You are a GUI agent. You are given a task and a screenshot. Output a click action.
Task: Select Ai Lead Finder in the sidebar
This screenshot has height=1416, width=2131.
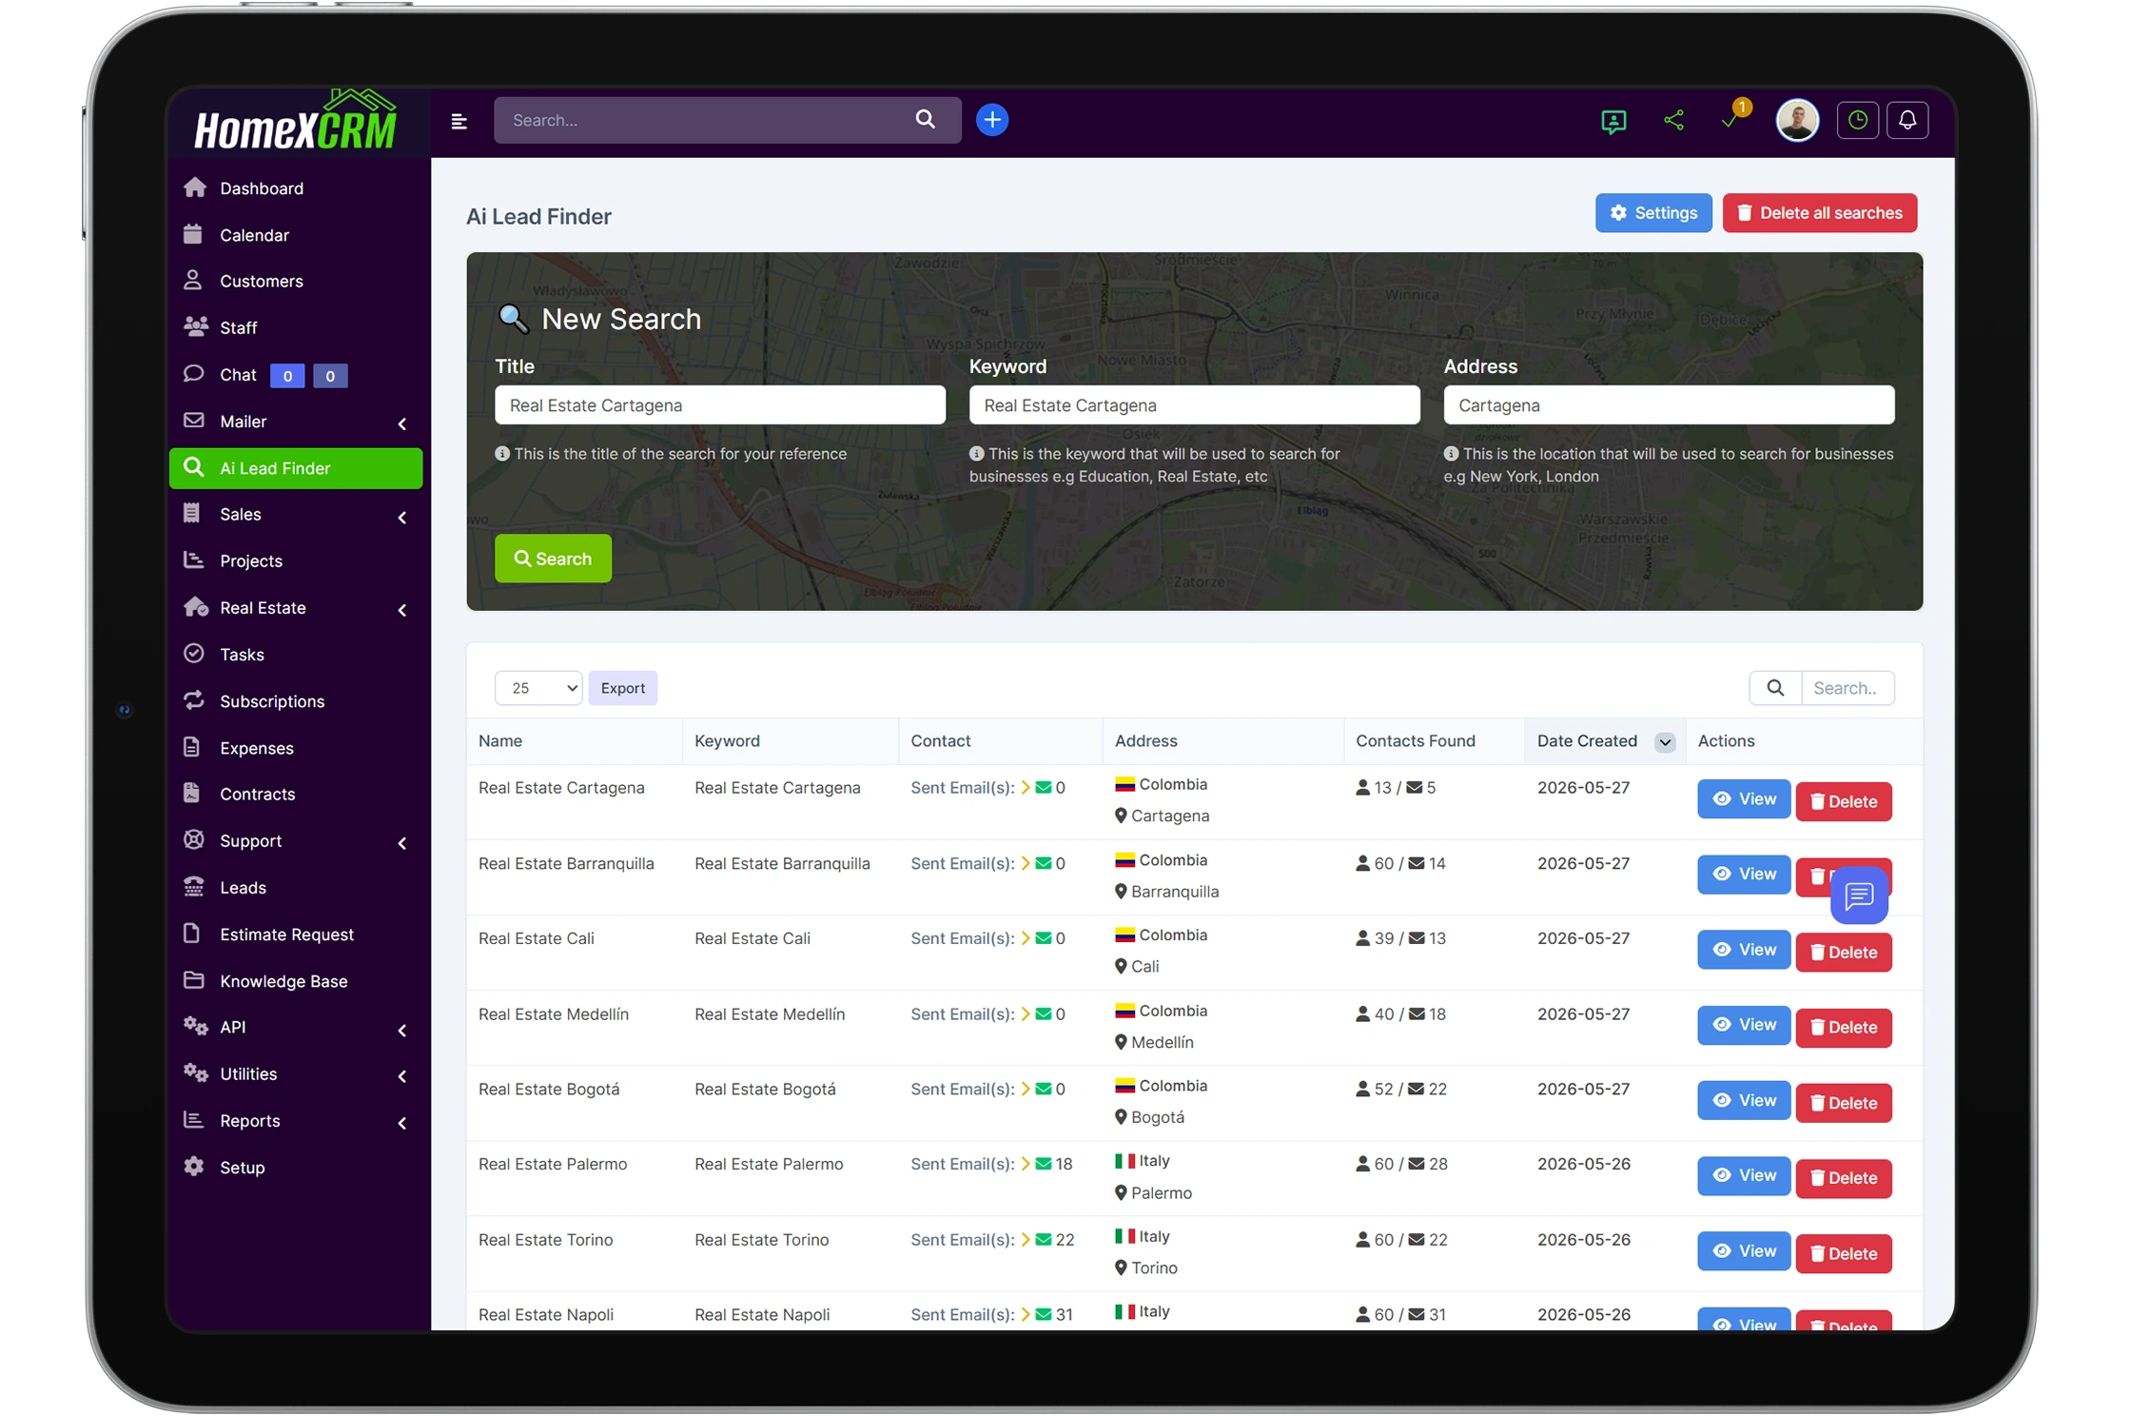[x=296, y=468]
